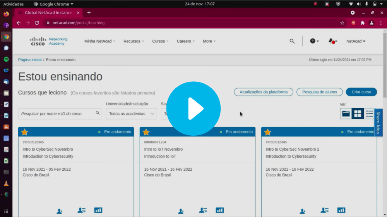Switch to list view layout
Image resolution: width=387 pixels, height=217 pixels.
pyautogui.click(x=370, y=114)
